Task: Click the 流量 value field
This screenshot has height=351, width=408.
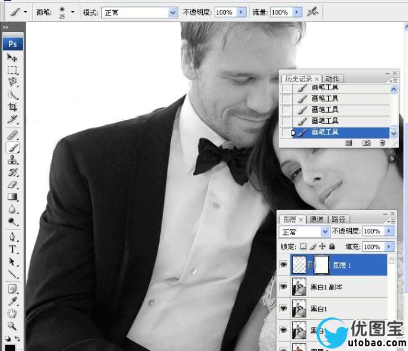Action: tap(281, 12)
